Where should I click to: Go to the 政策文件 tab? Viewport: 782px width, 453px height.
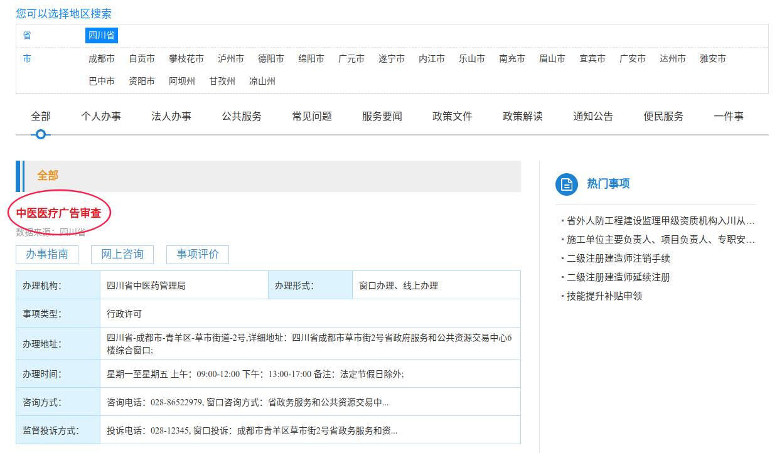(x=453, y=116)
